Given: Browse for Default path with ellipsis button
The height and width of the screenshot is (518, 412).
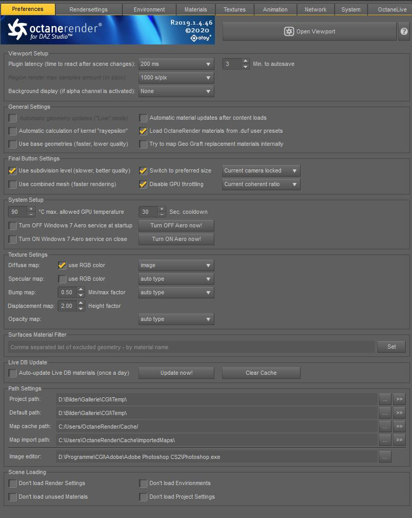Looking at the screenshot, I should (385, 412).
